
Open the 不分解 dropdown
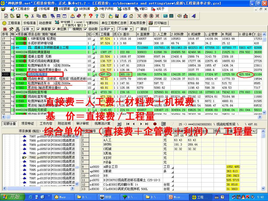point(125,29)
